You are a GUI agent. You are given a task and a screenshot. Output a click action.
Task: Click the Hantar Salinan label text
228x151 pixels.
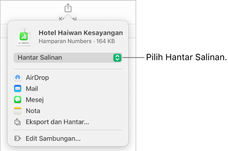click(x=40, y=57)
